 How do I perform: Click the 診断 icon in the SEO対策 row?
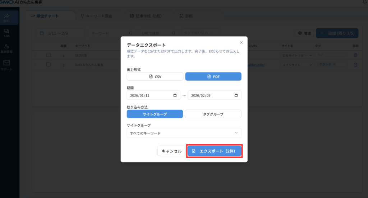[355, 55]
